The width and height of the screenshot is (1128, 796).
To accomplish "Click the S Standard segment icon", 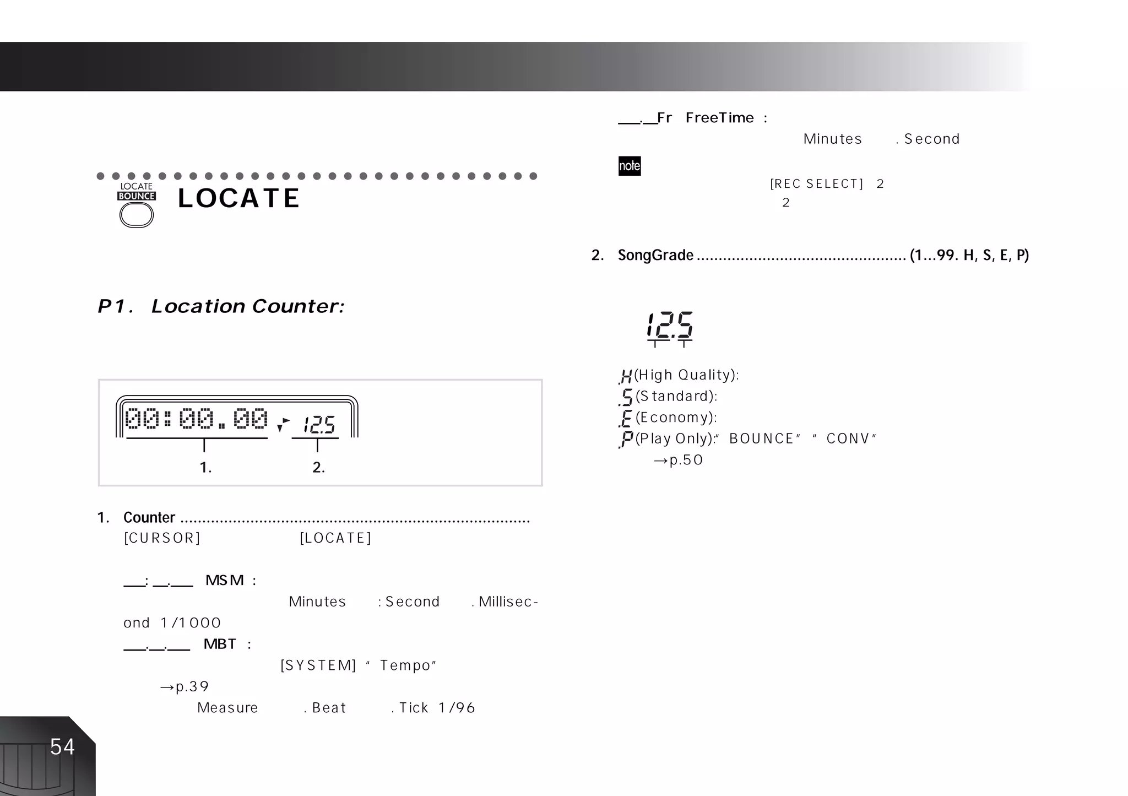I will (x=626, y=397).
